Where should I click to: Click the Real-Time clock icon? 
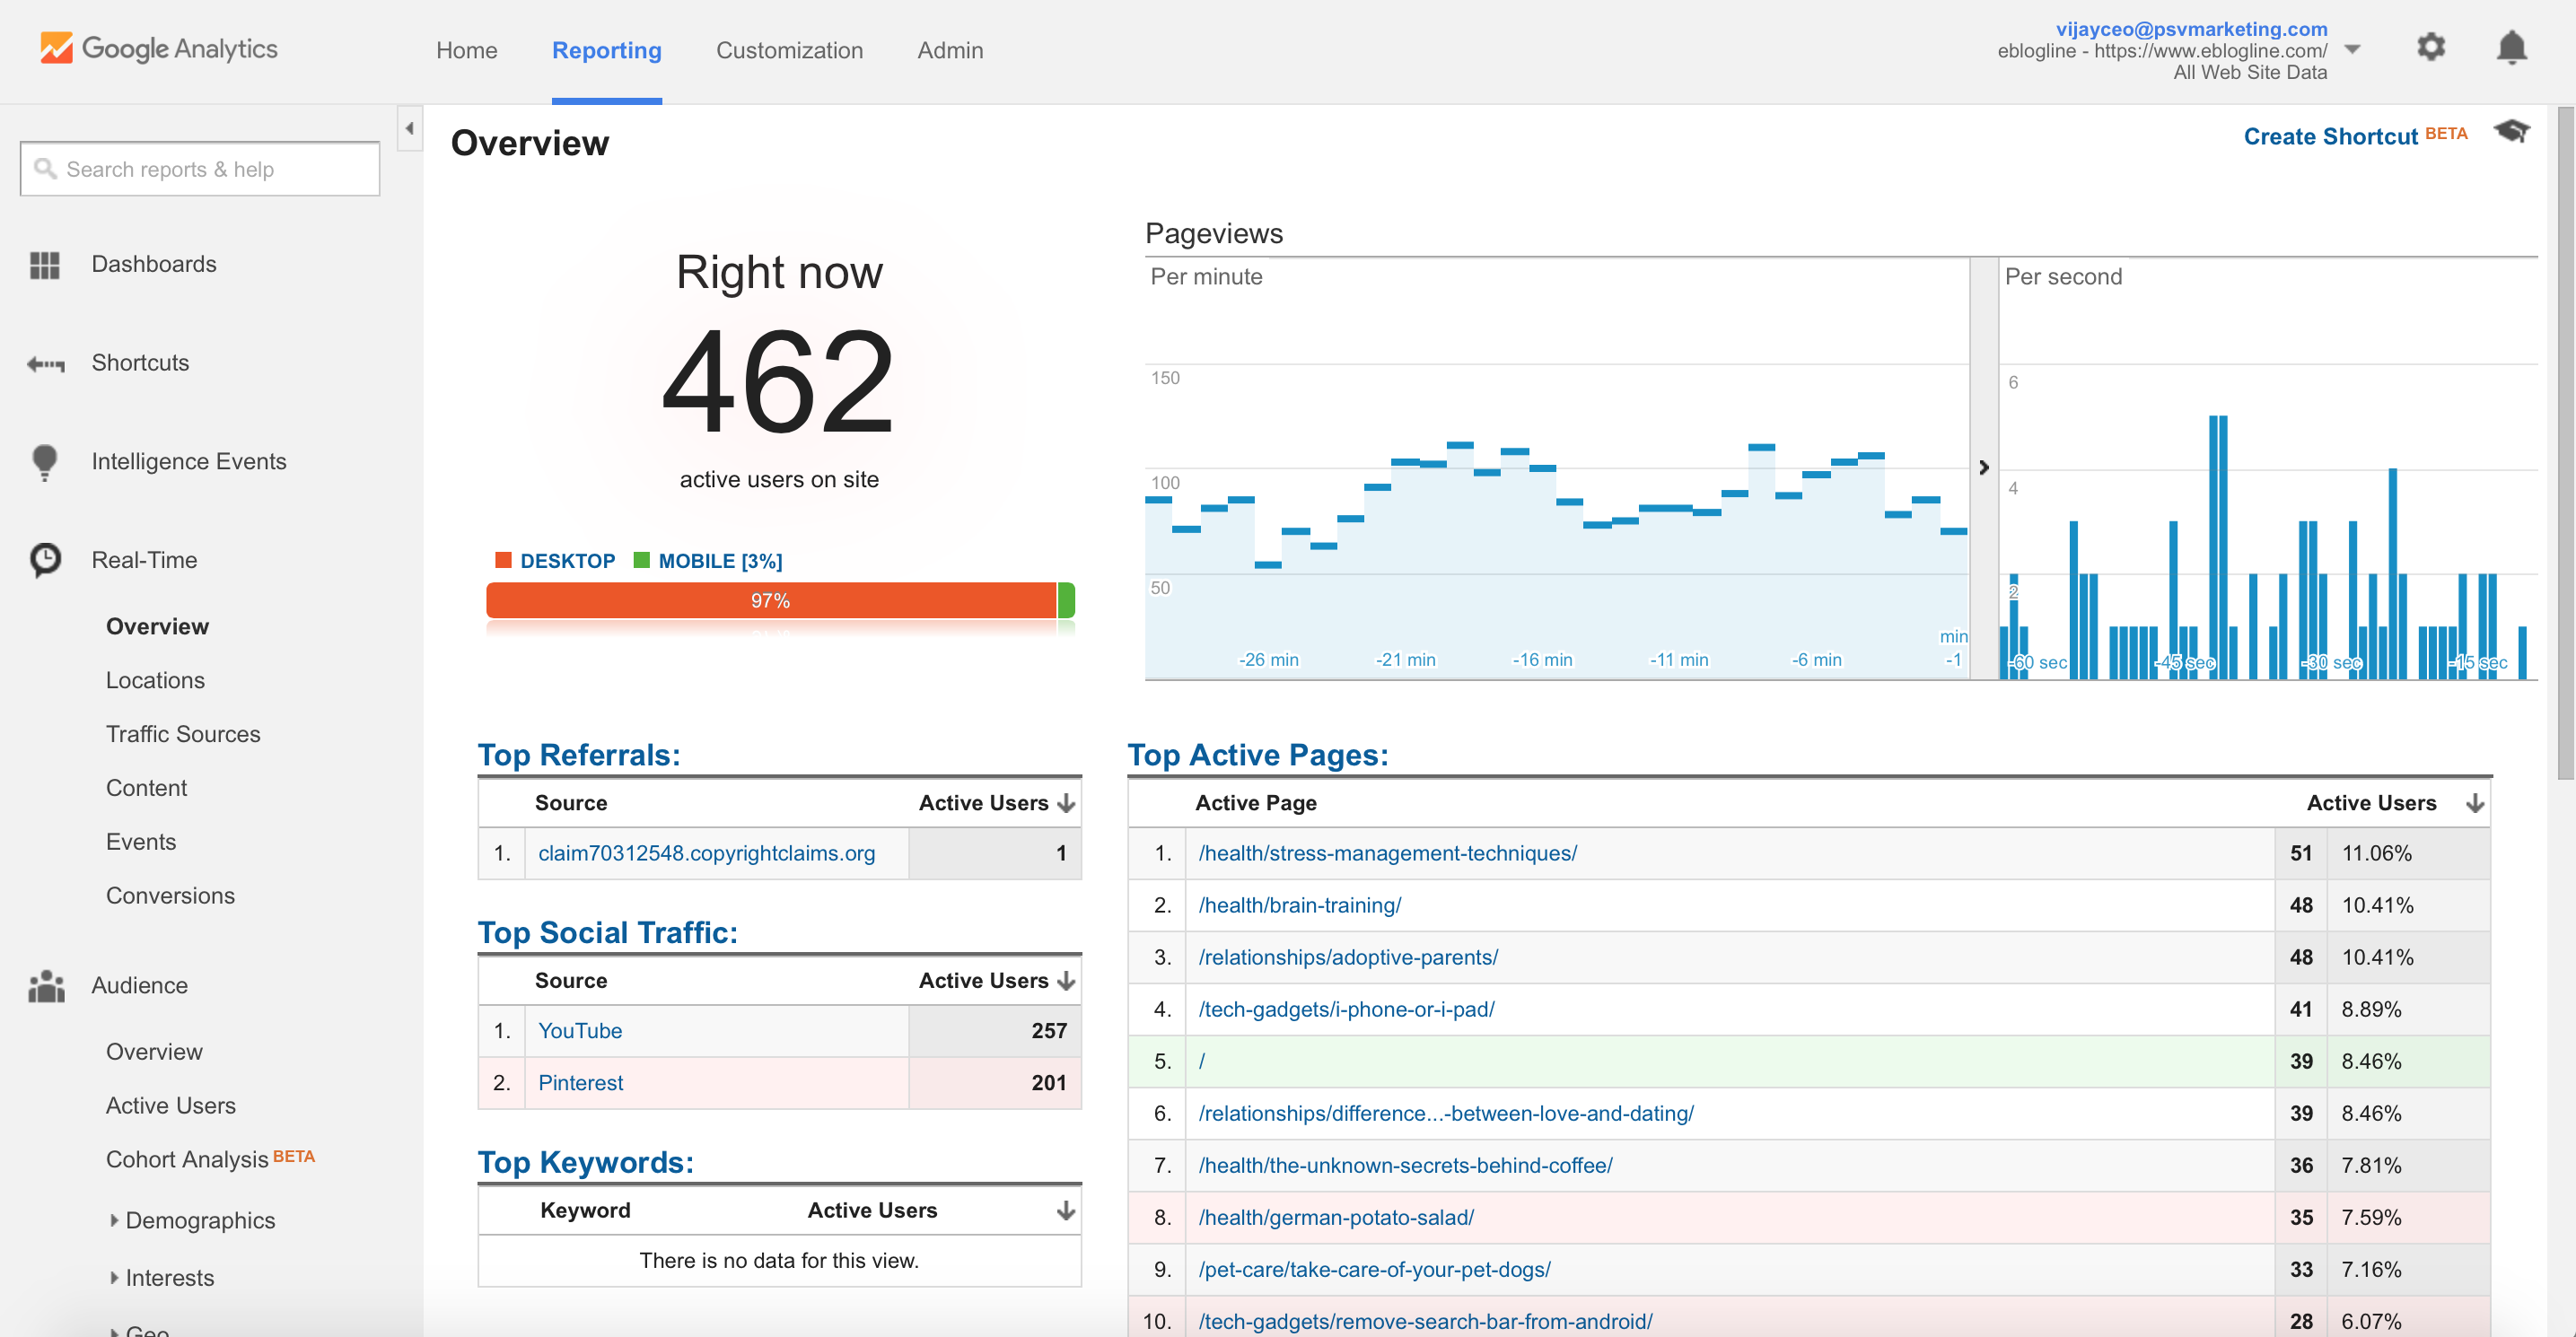[44, 559]
